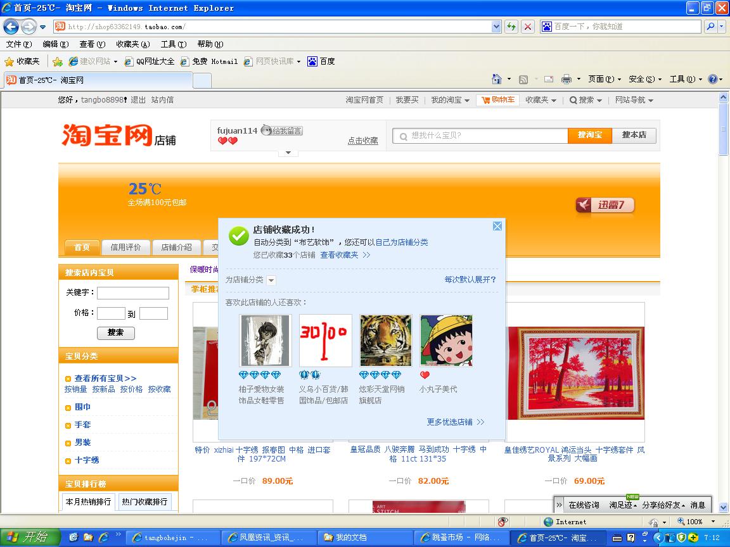This screenshot has width=730, height=547.
Task: Click the page vertical scrollbar down arrow
Action: tap(723, 508)
